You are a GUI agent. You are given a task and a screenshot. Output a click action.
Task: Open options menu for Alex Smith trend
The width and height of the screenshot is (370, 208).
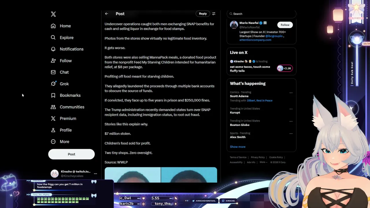(x=291, y=133)
